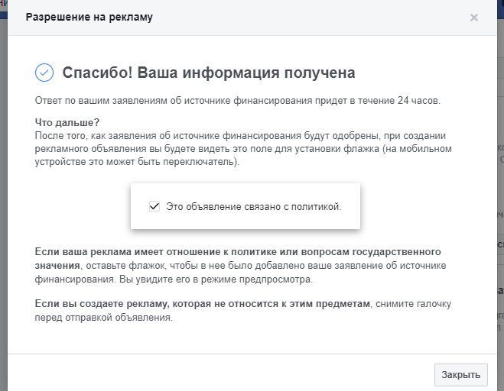Click the 'Что дальше?' subheading
Viewport: 504px width, 391px height.
[x=67, y=122]
